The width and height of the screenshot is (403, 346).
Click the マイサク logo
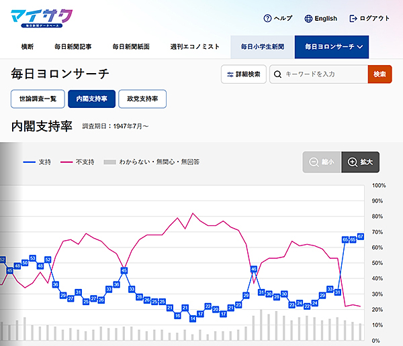42,18
